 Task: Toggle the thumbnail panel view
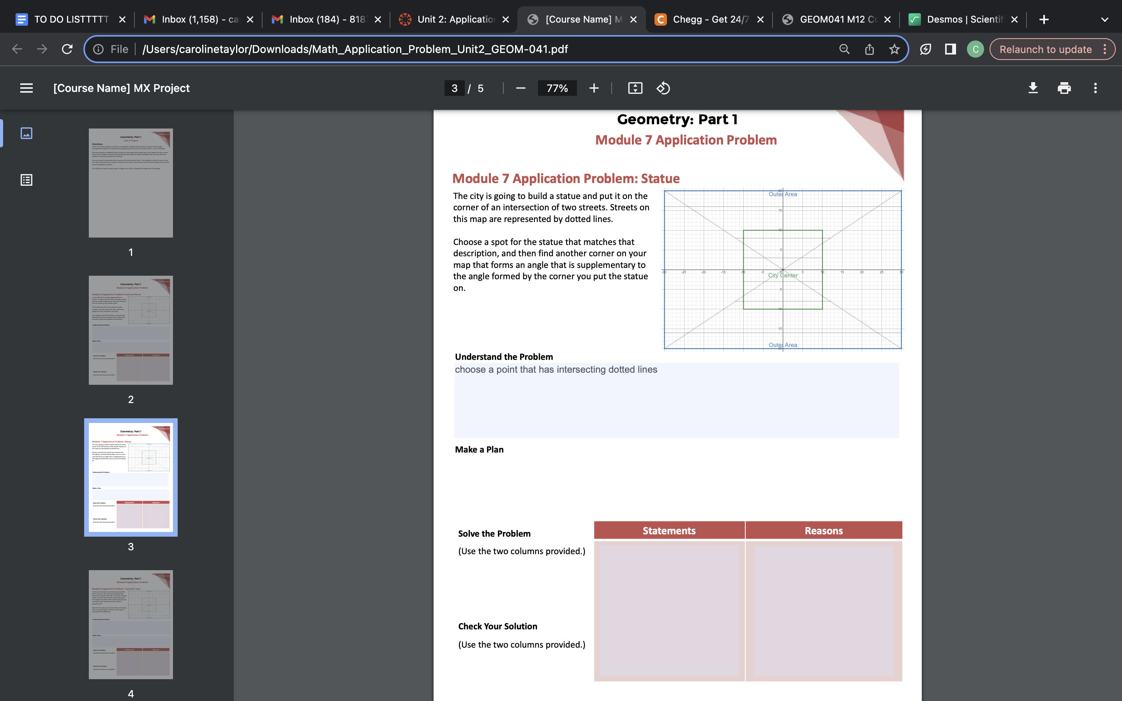tap(26, 133)
